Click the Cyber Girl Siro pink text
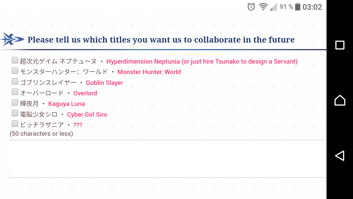 [x=87, y=114]
